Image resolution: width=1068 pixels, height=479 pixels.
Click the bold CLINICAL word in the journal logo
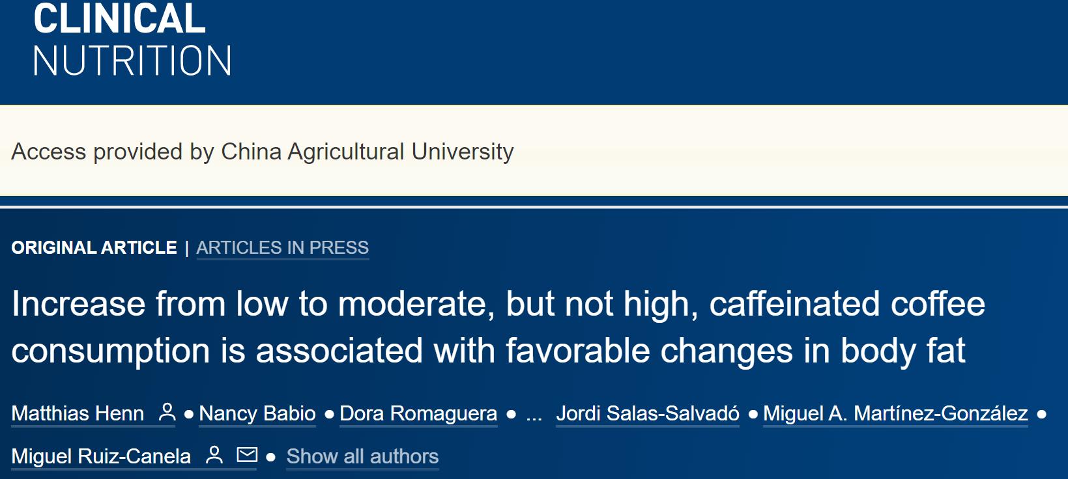(119, 19)
